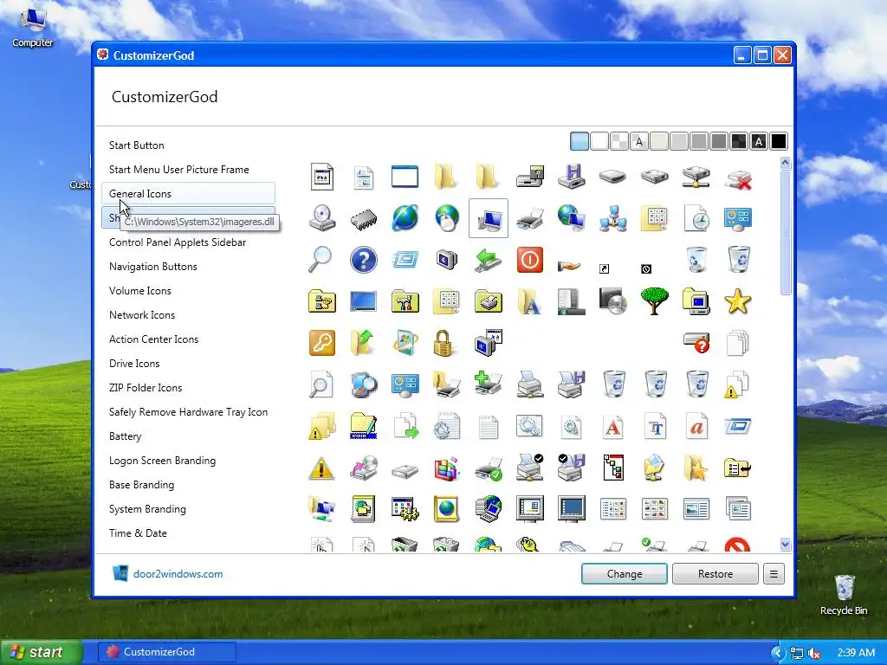Select the floppy disk drive icon
This screenshot has width=887, height=665.
click(x=572, y=177)
